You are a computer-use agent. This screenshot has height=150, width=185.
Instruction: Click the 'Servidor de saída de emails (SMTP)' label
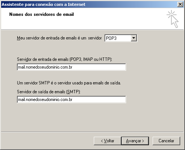tap(49, 92)
